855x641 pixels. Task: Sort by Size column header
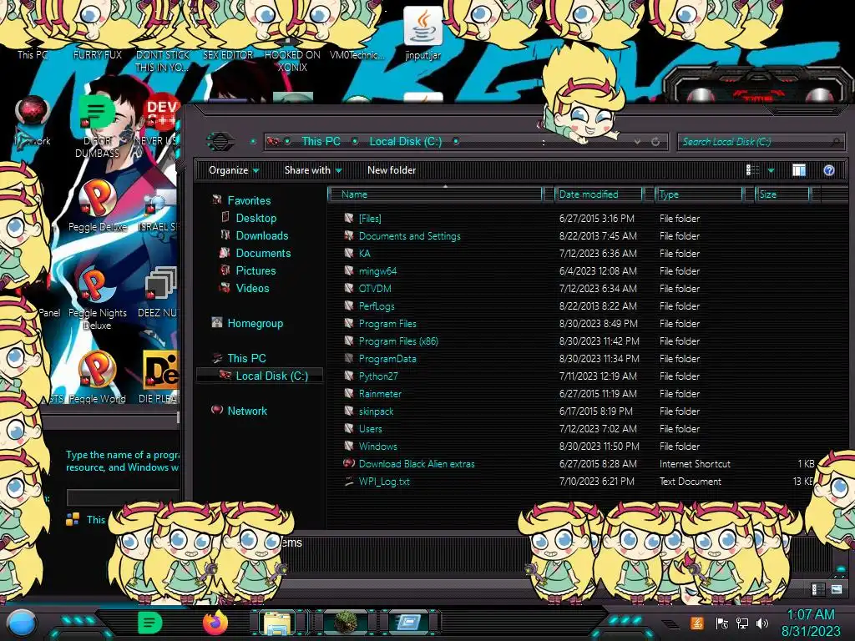(x=783, y=194)
